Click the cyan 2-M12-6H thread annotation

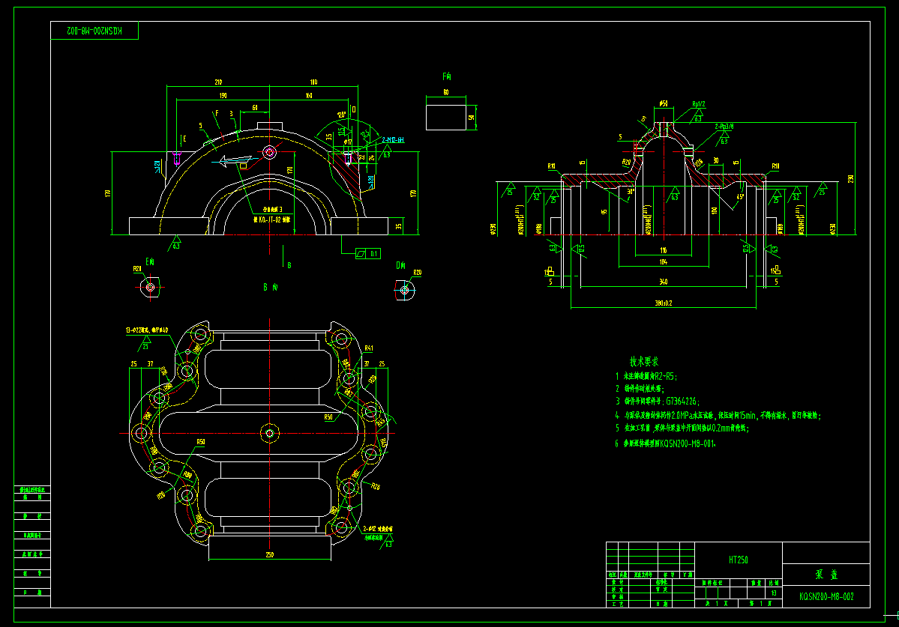coord(394,140)
